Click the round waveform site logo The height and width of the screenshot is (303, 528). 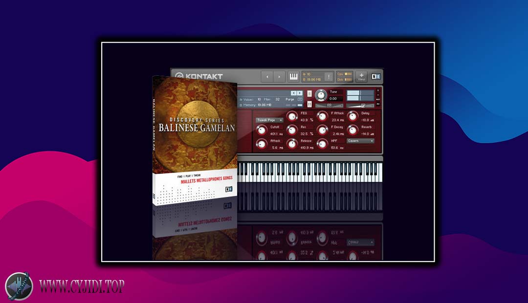(x=19, y=286)
